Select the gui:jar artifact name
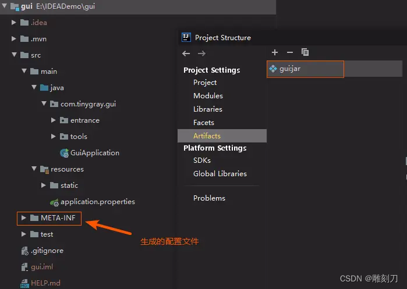 290,69
